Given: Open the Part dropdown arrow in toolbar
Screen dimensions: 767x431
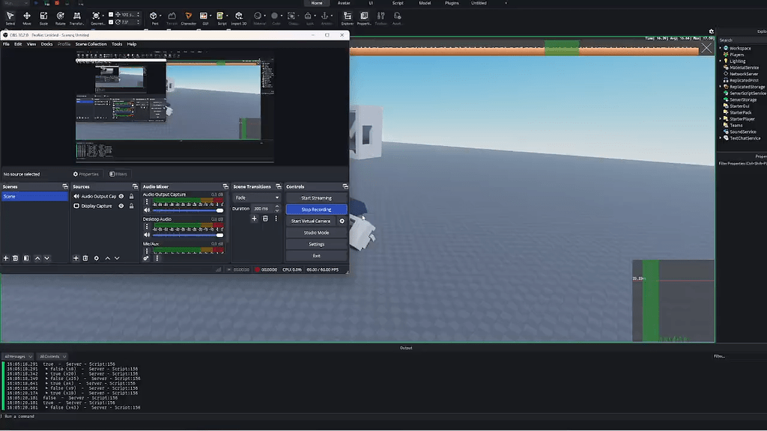Looking at the screenshot, I should [160, 16].
